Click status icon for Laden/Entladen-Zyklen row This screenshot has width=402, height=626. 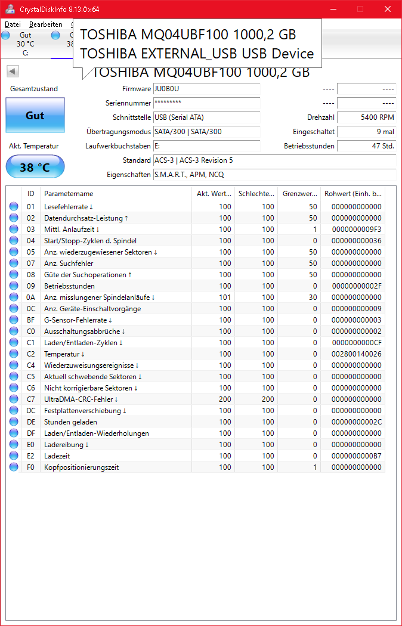14,343
